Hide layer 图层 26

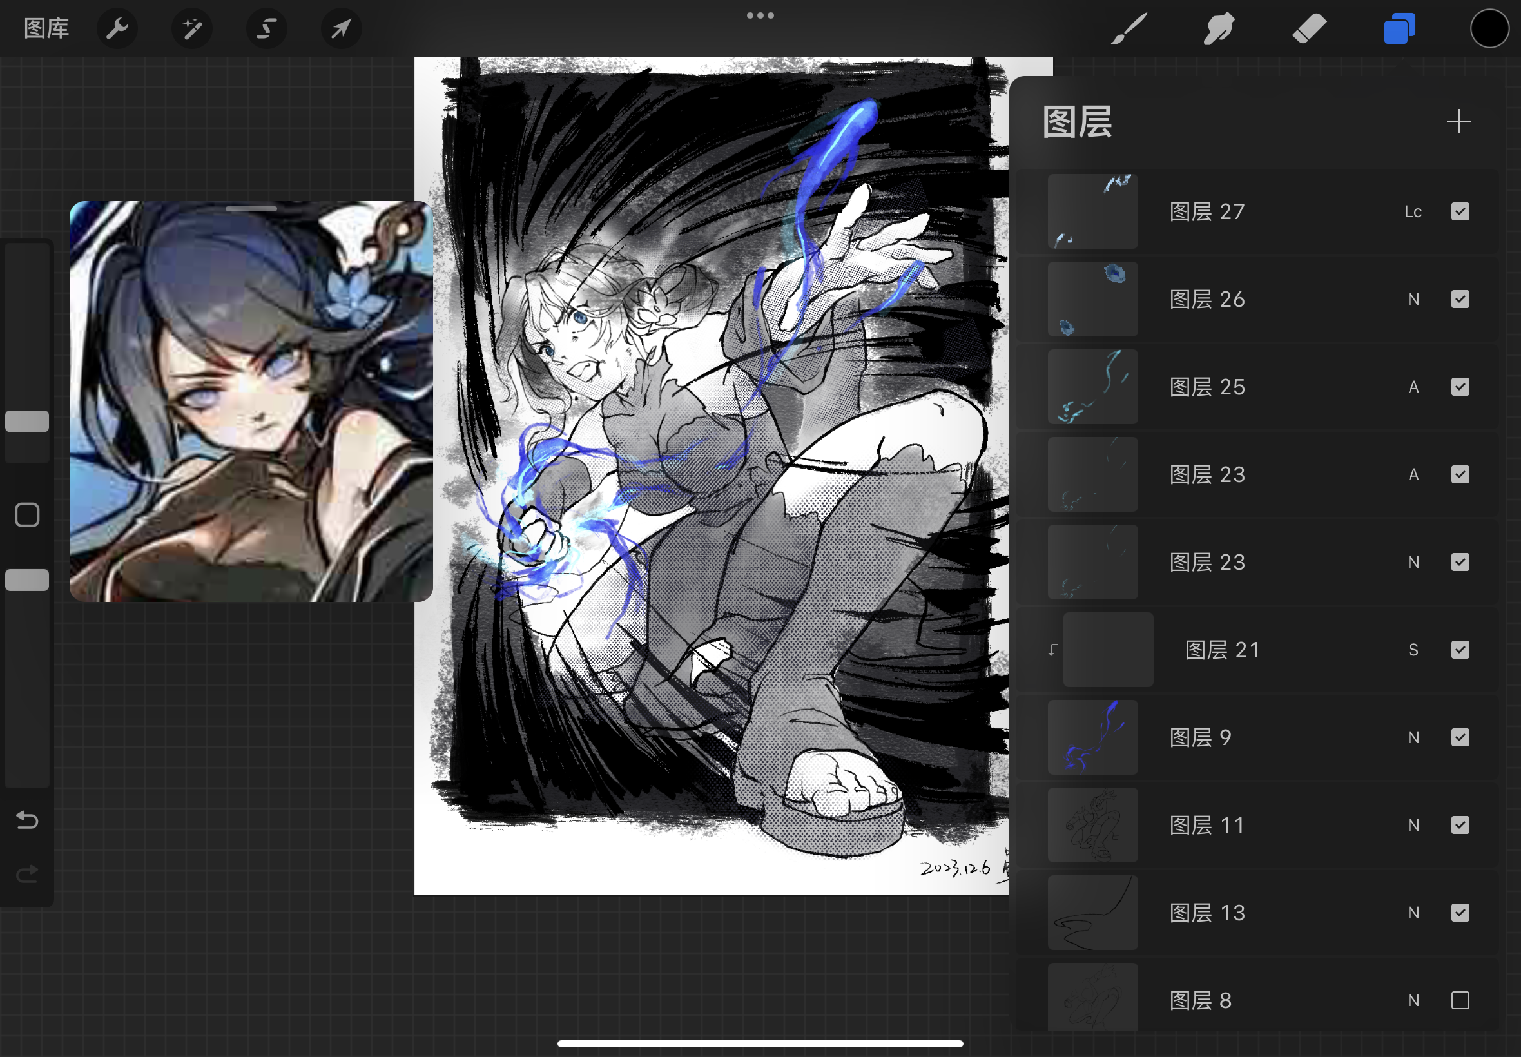(x=1459, y=299)
